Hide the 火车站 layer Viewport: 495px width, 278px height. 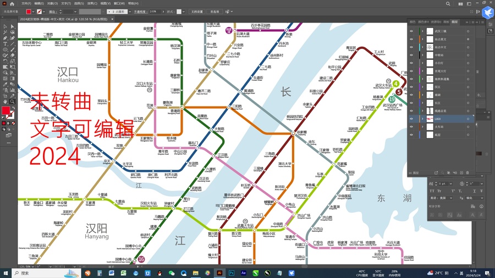(x=411, y=127)
